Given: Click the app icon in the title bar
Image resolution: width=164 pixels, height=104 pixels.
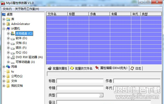Looking at the screenshot, I should pyautogui.click(x=3, y=3).
